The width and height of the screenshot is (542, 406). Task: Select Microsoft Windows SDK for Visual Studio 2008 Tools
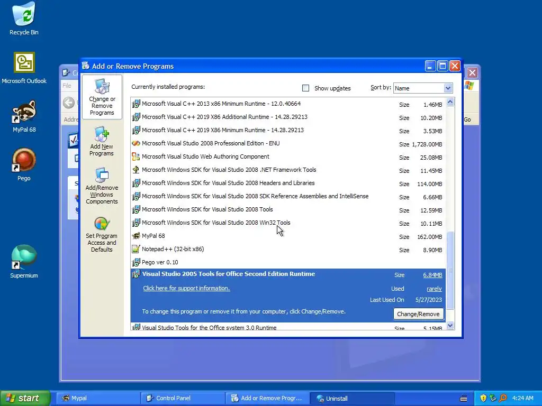click(287, 209)
